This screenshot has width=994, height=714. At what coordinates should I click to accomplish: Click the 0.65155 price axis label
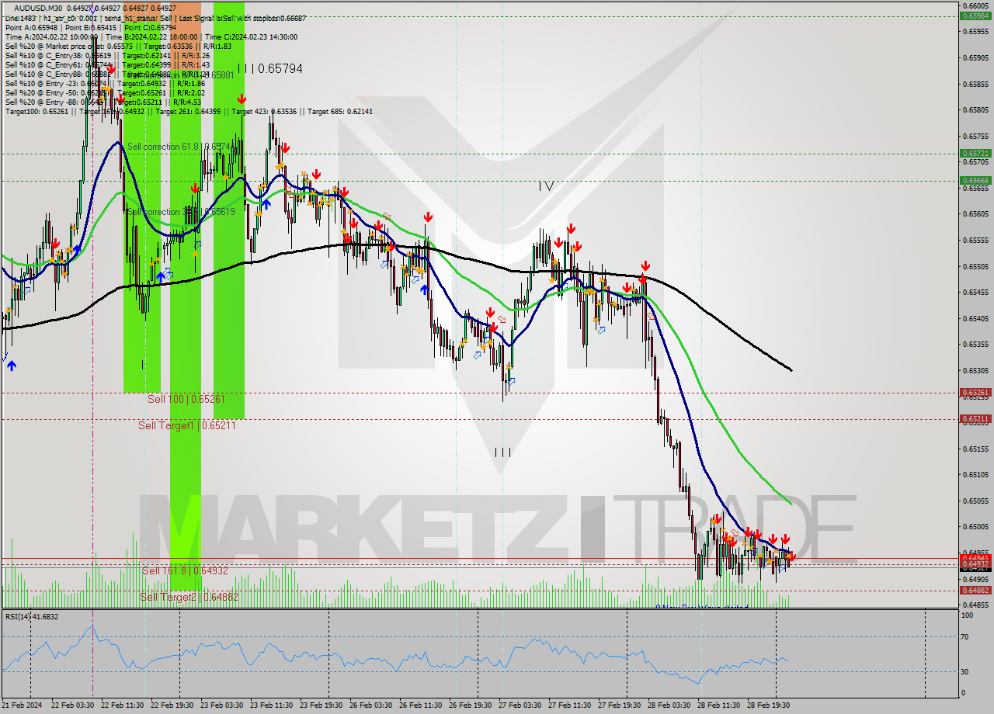[975, 449]
